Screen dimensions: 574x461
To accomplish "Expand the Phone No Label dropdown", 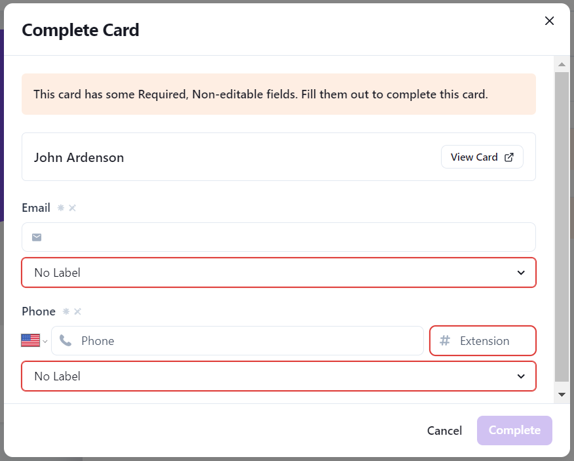I will pos(279,376).
